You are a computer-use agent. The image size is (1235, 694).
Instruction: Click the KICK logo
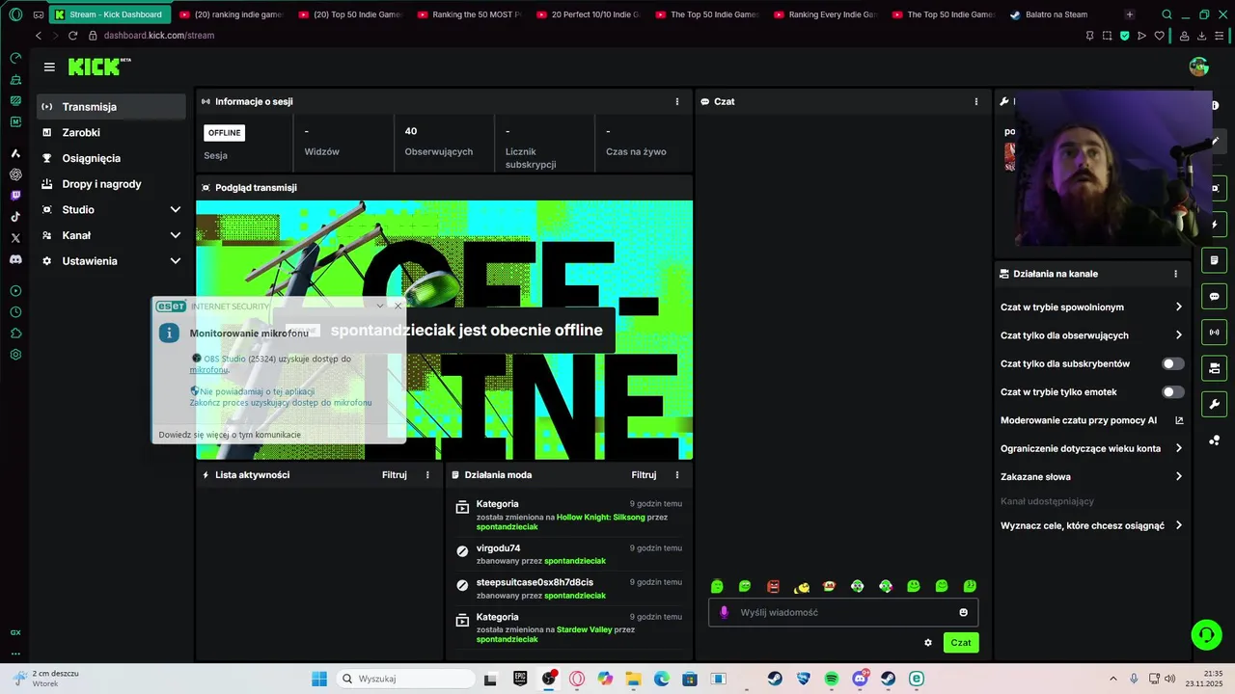coord(99,67)
